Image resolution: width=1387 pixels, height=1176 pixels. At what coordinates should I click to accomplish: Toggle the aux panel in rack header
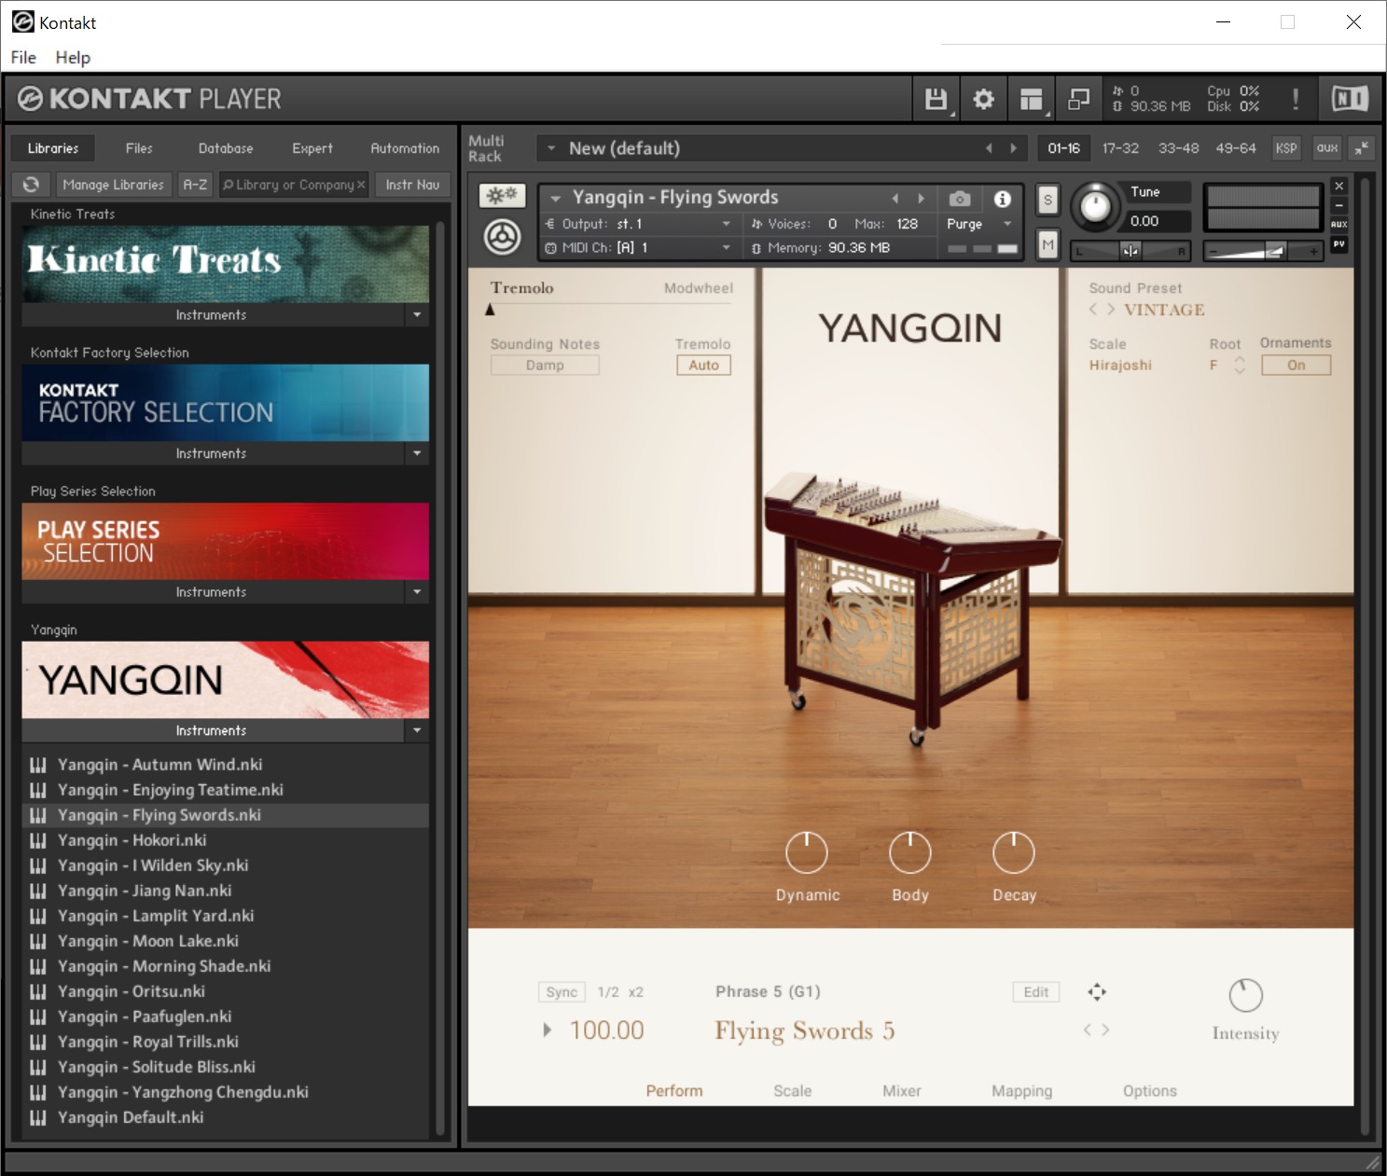1327,148
